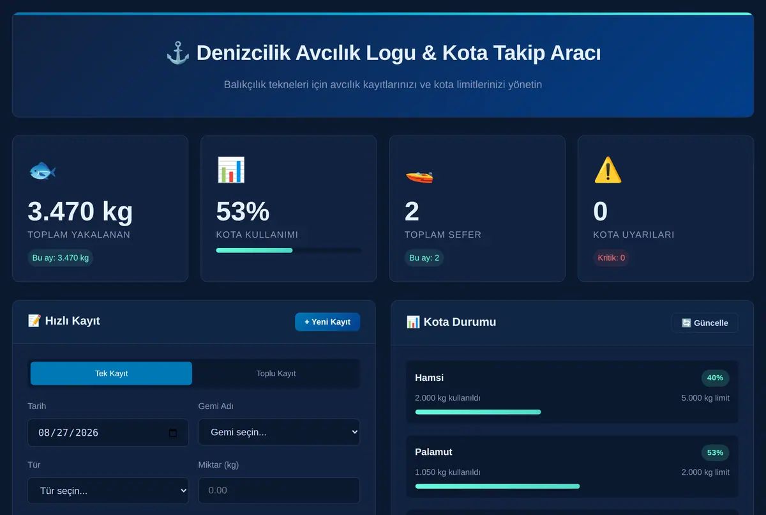
Task: Click the Toplam Sefer label
Action: (x=443, y=234)
